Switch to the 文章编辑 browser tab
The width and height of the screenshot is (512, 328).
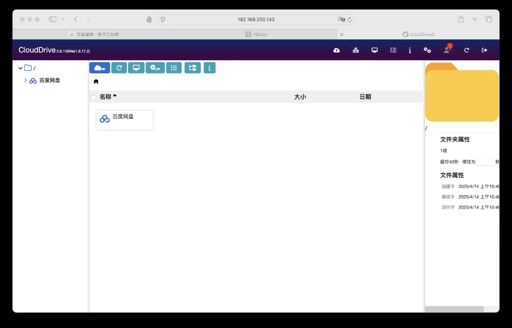[95, 35]
